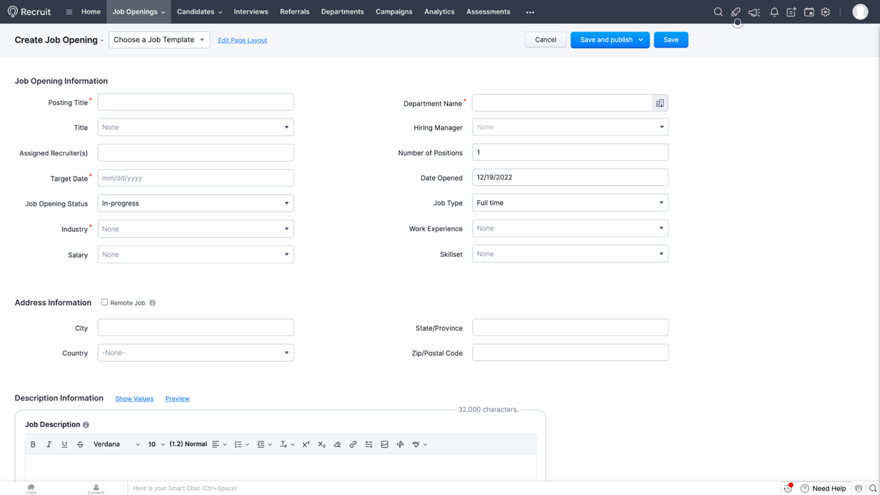Open the Job Type dropdown

[570, 203]
